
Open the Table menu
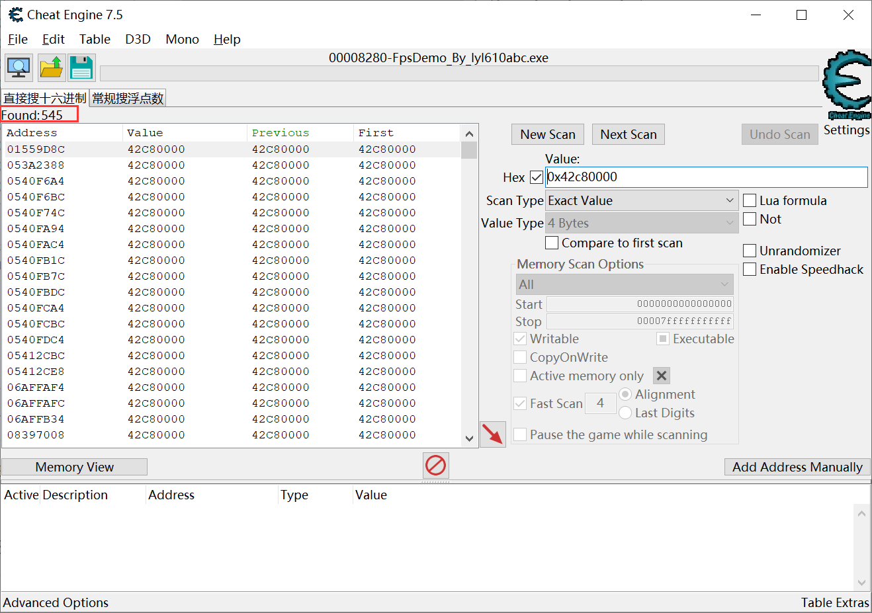point(95,39)
